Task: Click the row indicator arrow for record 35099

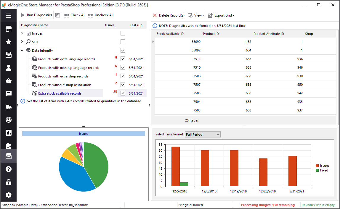Action: click(153, 42)
